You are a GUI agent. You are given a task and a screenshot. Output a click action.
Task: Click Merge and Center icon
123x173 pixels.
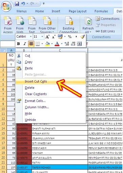(79, 44)
